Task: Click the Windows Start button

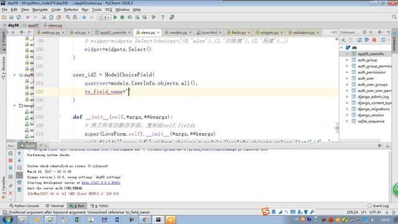Action: [x=7, y=220]
